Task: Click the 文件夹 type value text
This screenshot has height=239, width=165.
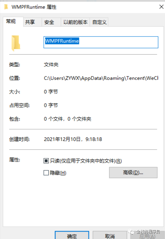Action: tap(51, 65)
